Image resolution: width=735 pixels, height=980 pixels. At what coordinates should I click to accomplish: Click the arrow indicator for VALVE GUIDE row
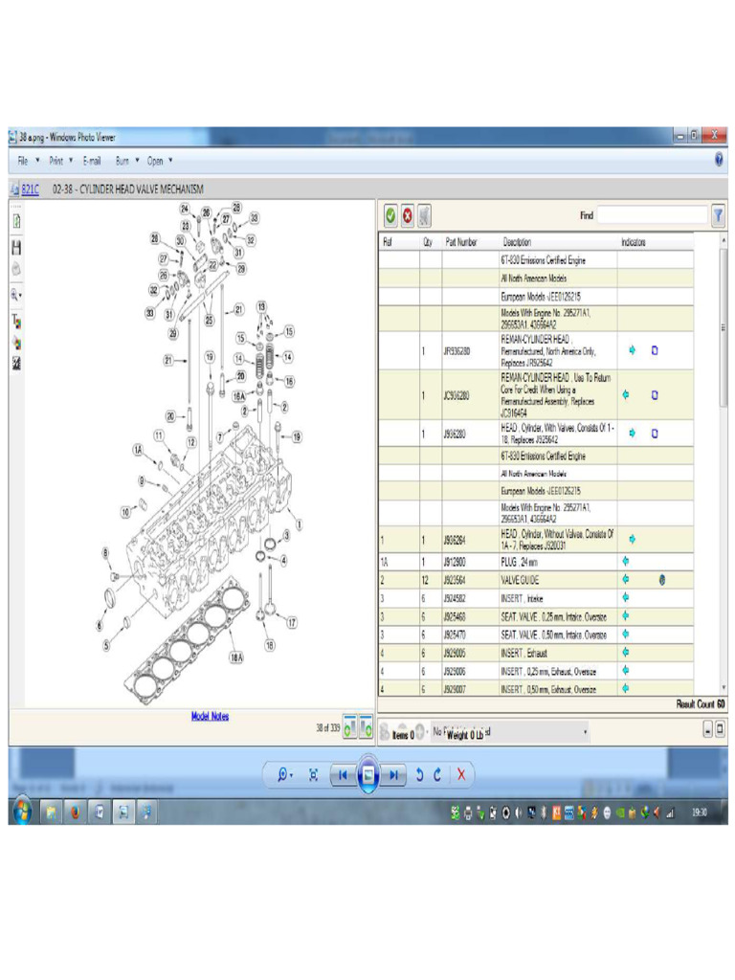[626, 579]
